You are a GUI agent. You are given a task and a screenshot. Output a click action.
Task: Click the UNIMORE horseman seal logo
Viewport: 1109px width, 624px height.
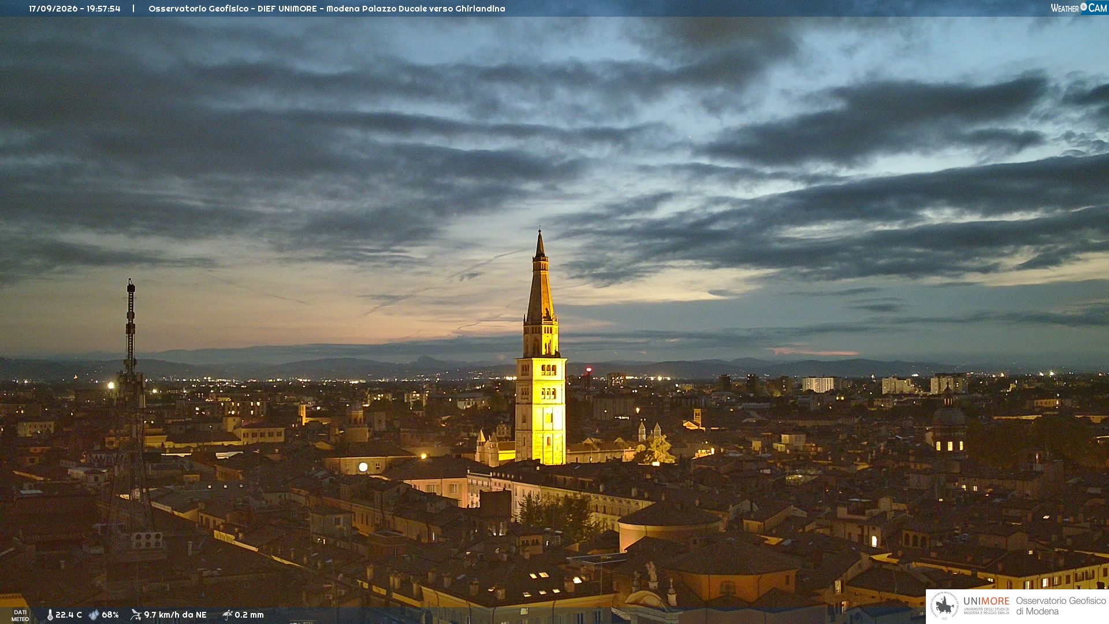944,606
